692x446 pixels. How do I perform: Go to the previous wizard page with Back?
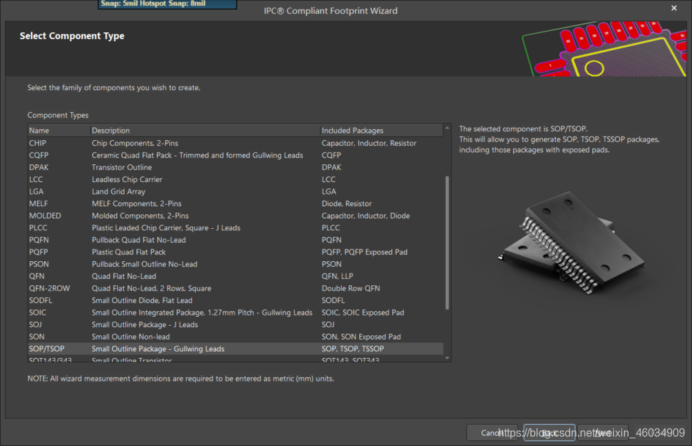coord(548,433)
